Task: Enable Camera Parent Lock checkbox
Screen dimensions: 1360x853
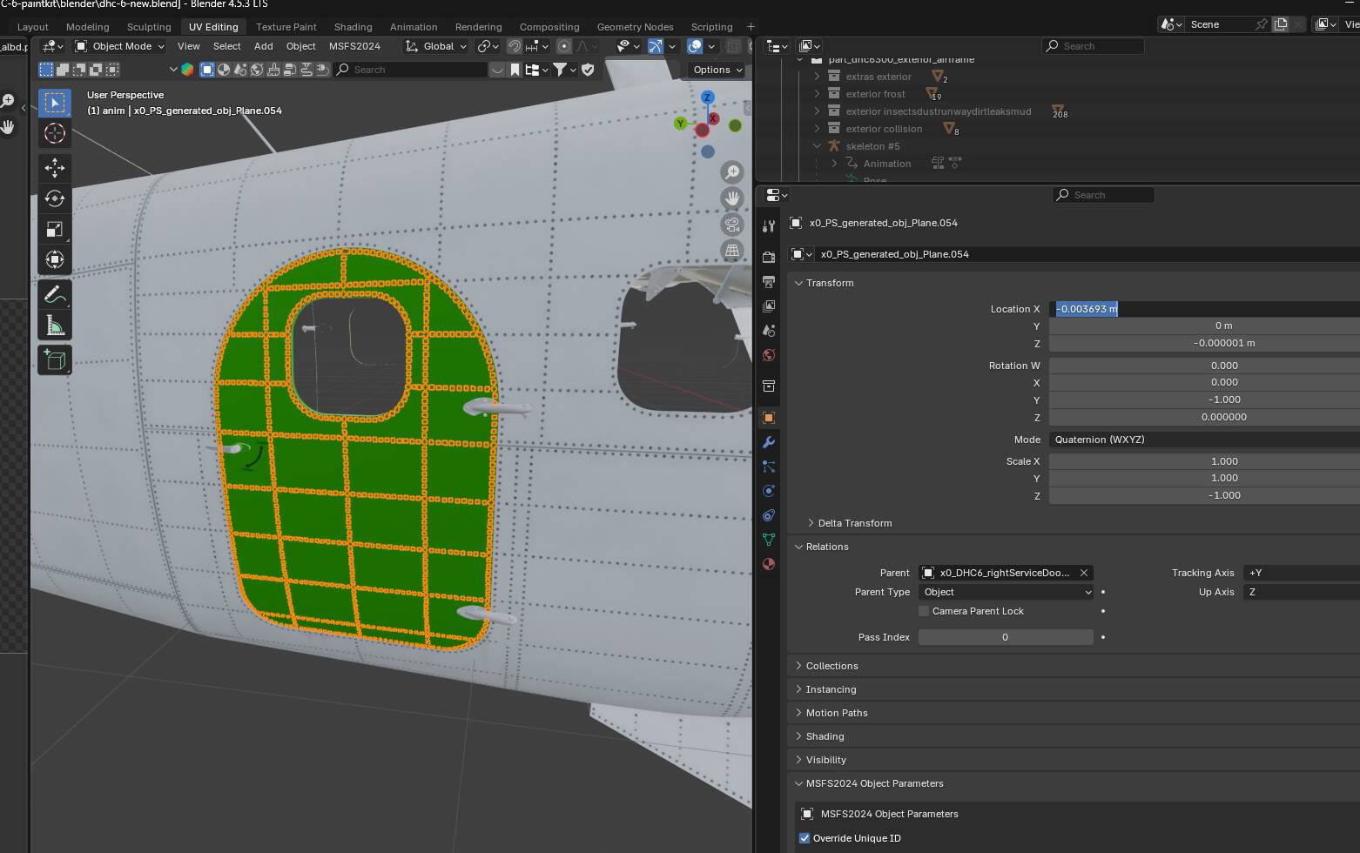Action: point(925,611)
